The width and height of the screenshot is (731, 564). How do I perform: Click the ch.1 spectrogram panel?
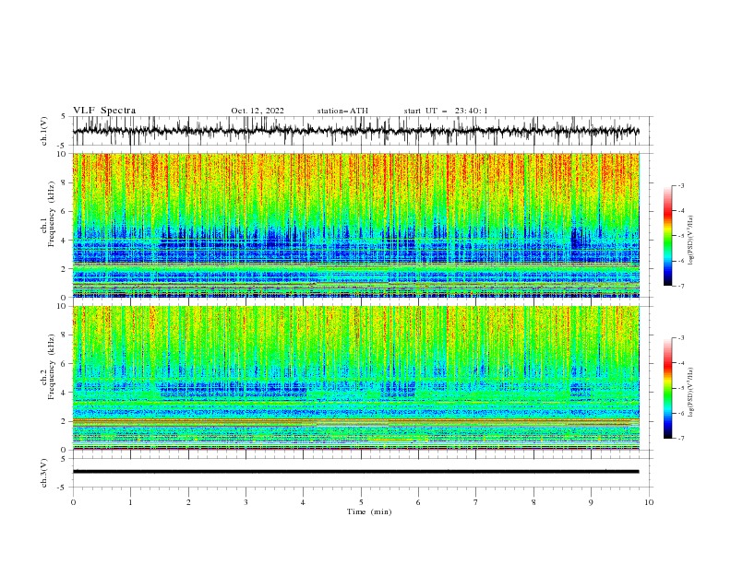click(356, 225)
